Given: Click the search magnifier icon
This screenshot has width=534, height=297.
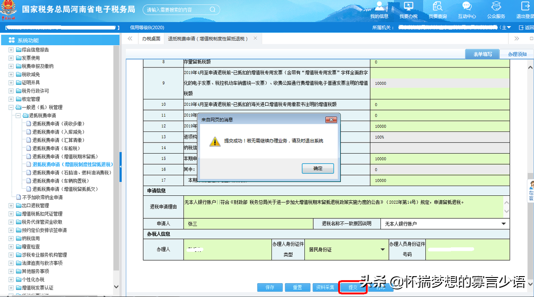Looking at the screenshot, I should [x=213, y=9].
